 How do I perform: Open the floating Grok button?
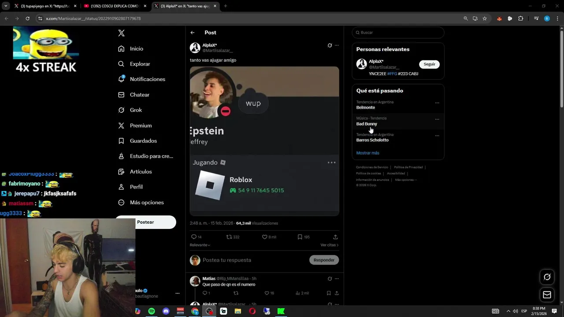[x=547, y=277]
